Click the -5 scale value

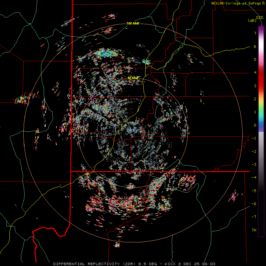(254, 191)
